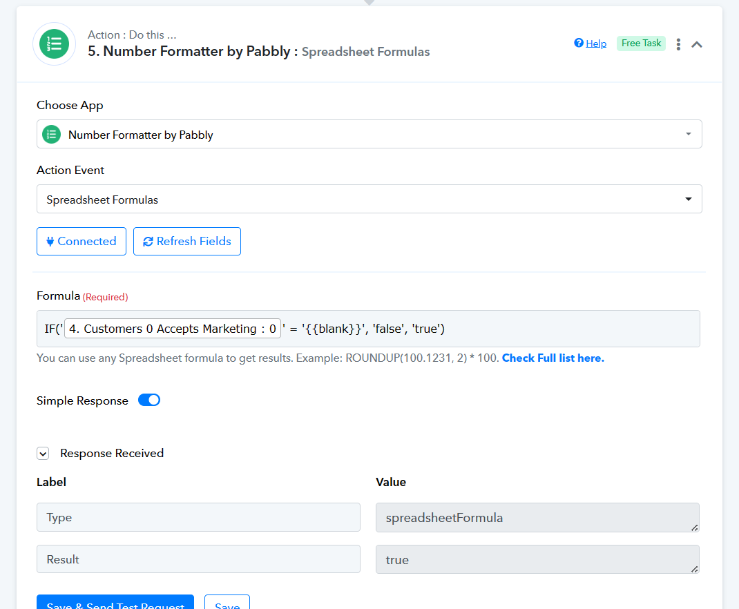Click the Value column heading
Screen dimensions: 739x609
coord(391,482)
